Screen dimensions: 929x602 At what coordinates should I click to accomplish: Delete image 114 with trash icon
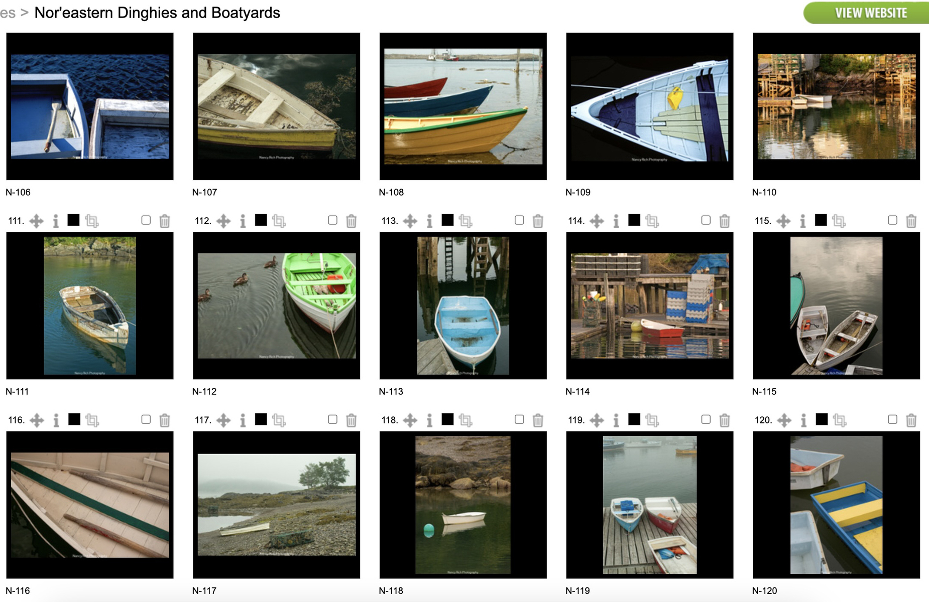[x=724, y=221]
